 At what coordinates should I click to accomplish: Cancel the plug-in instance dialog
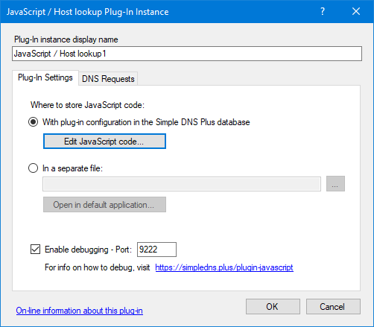click(333, 307)
